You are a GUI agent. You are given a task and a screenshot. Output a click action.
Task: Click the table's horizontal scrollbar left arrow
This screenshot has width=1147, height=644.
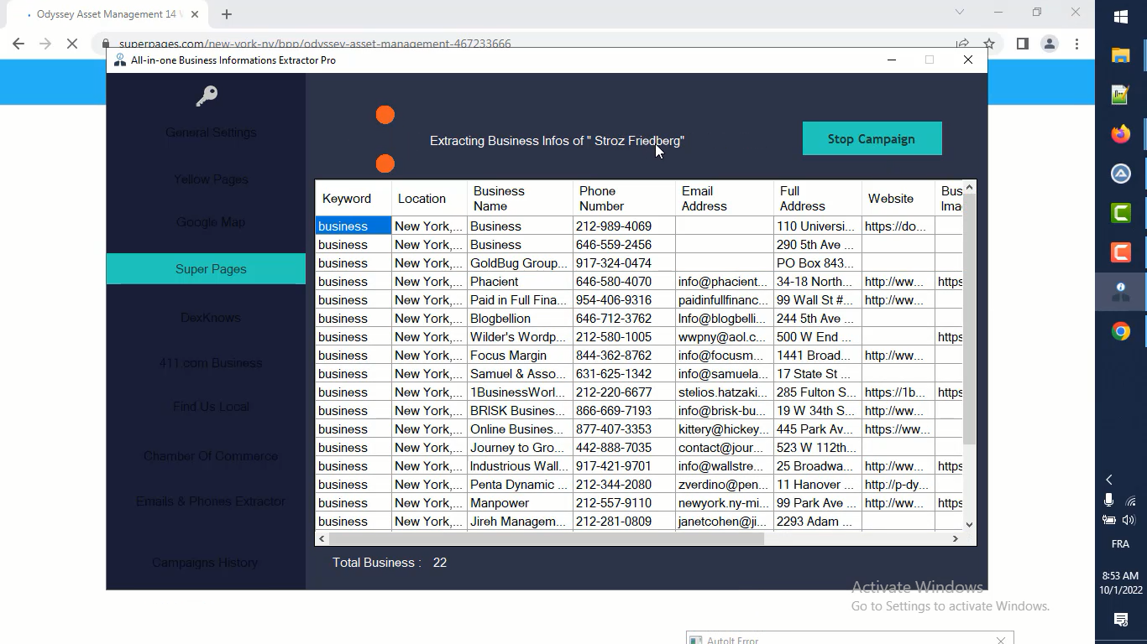click(x=322, y=538)
